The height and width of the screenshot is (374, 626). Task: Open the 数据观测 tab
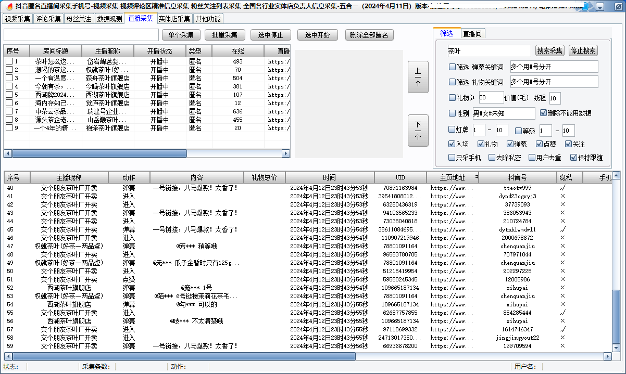click(109, 19)
